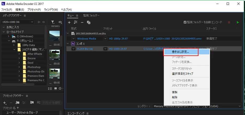Expand the Encore folder

pos(19,58)
